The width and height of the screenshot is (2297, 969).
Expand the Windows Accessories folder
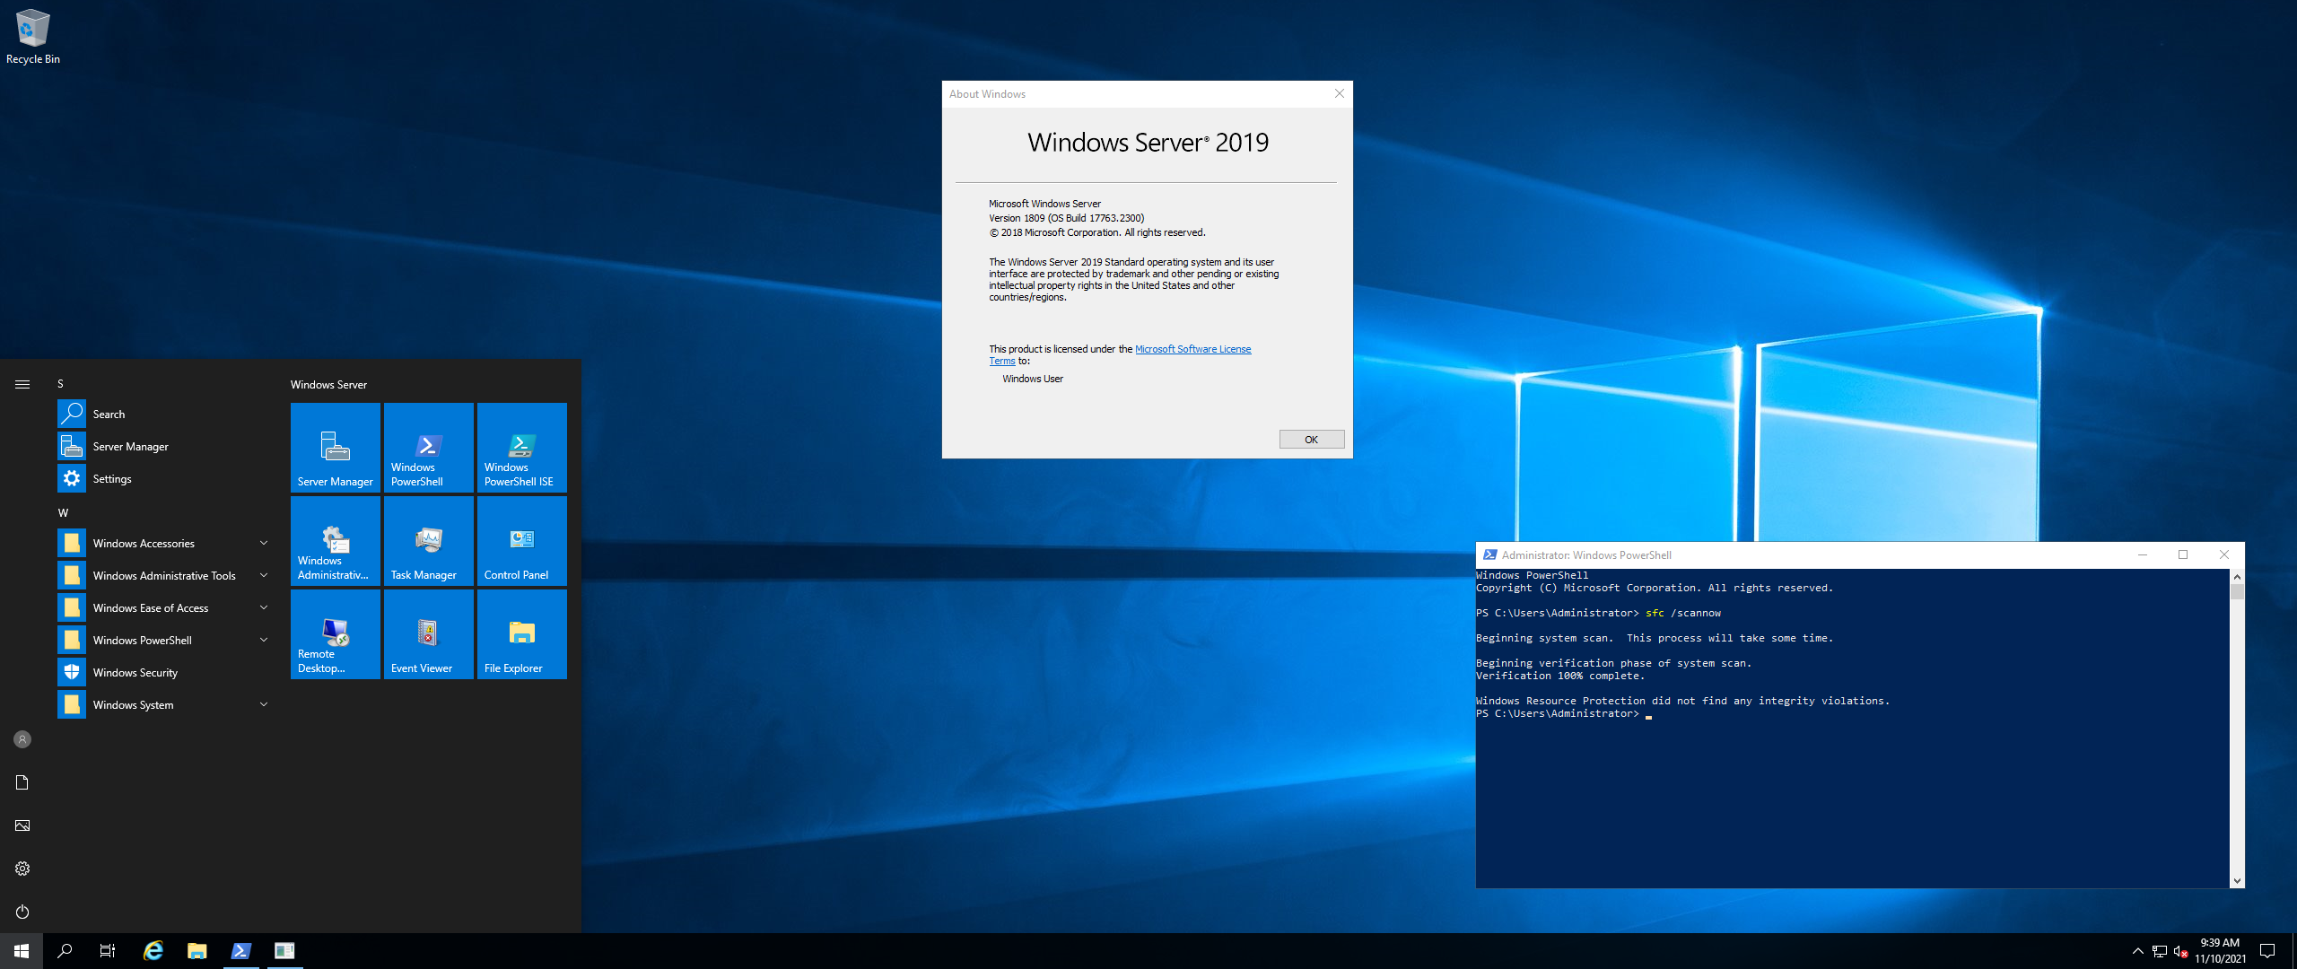pyautogui.click(x=165, y=543)
